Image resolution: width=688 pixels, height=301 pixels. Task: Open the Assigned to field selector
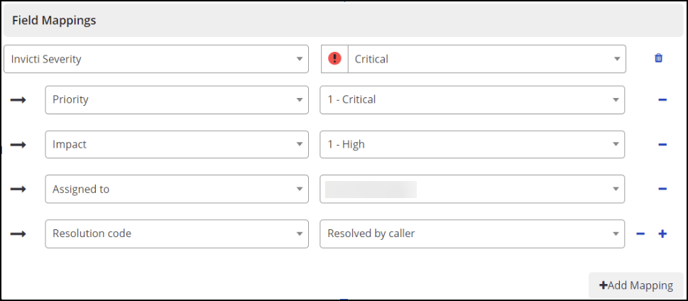pyautogui.click(x=177, y=189)
